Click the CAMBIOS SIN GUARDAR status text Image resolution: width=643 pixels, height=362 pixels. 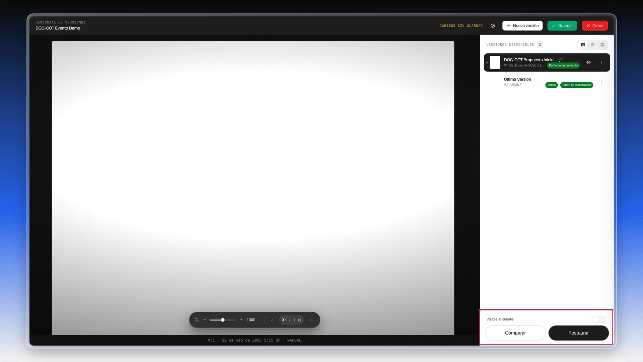coord(461,26)
